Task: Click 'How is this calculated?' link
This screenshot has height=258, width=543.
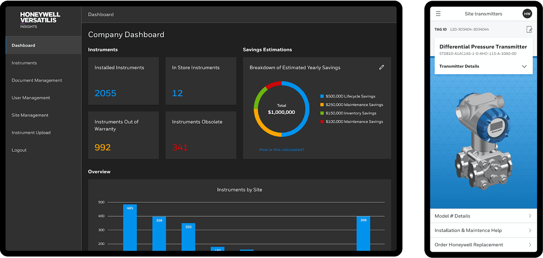Action: pos(282,150)
